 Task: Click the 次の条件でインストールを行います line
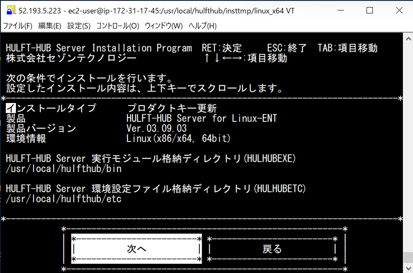coord(90,78)
